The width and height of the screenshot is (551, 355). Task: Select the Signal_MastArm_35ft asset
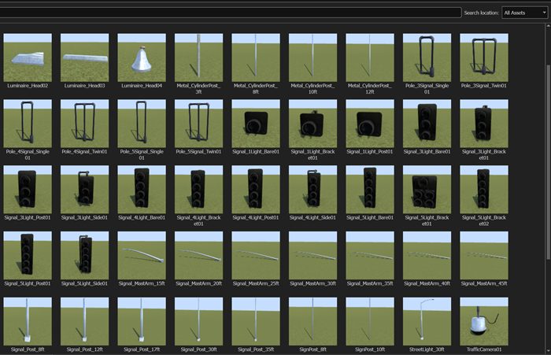coord(370,256)
